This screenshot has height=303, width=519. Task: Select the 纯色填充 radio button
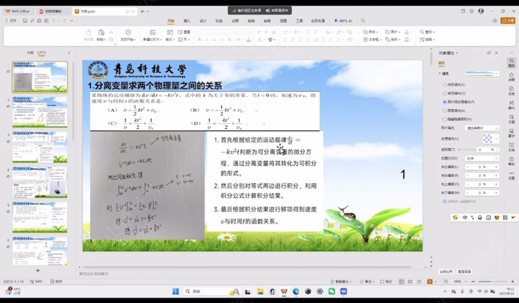click(445, 85)
